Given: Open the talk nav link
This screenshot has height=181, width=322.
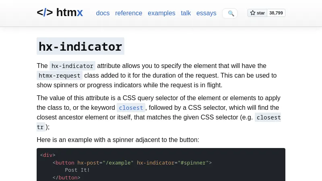Looking at the screenshot, I should (186, 13).
